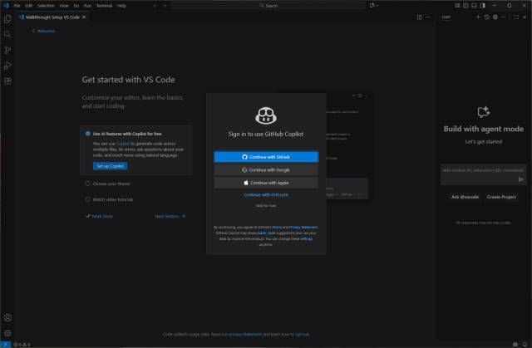Open the Run and Debug view
The width and height of the screenshot is (532, 348).
7,66
